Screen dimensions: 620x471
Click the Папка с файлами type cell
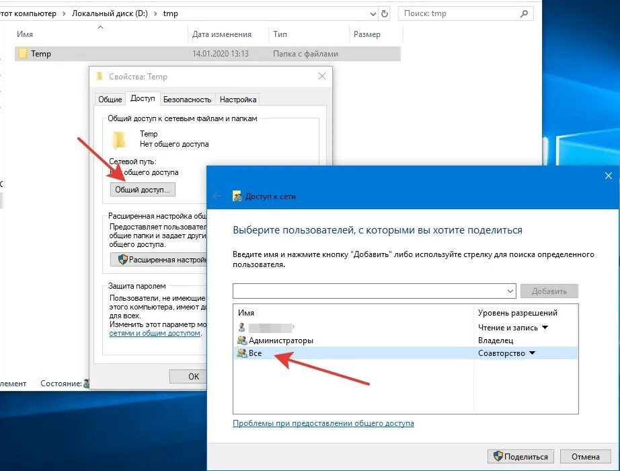click(305, 54)
